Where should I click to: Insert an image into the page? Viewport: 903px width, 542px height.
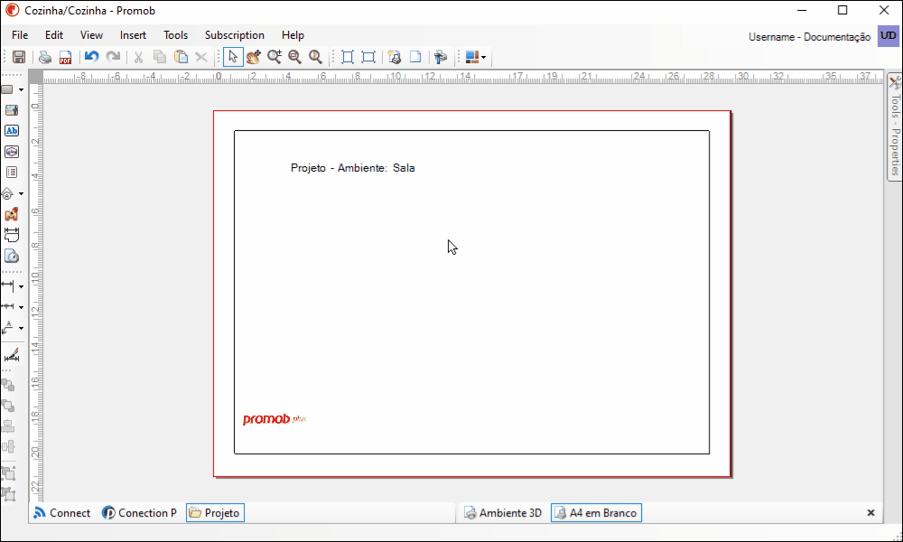pos(12,110)
